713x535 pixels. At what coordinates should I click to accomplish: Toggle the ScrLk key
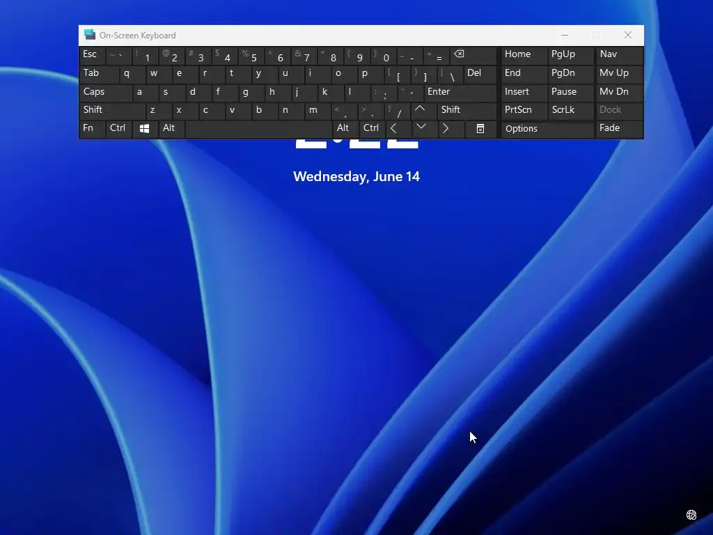pyautogui.click(x=570, y=111)
